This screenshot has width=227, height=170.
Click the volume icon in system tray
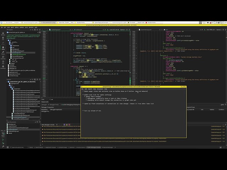pyautogui.click(x=208, y=23)
